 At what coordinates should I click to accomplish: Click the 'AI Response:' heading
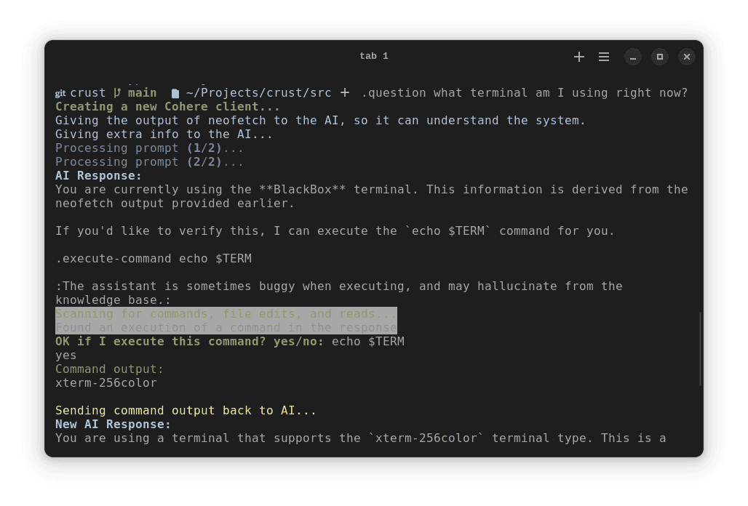point(98,176)
